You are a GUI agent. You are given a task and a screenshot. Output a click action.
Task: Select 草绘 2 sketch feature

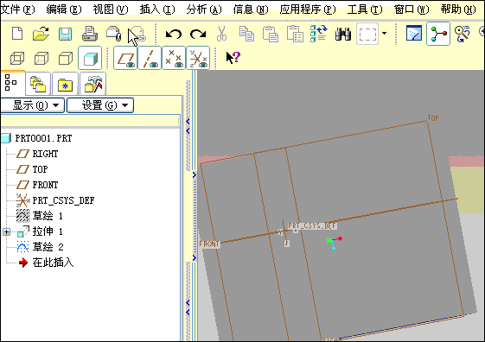click(x=48, y=246)
